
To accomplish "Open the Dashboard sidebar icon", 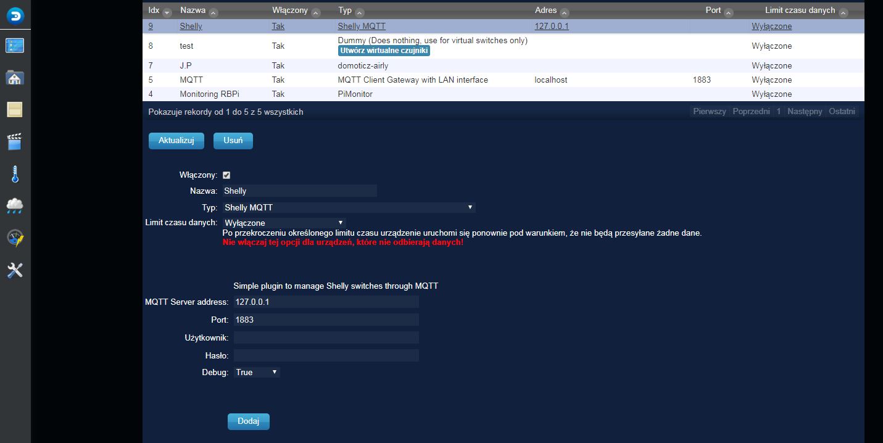I will tap(15, 46).
